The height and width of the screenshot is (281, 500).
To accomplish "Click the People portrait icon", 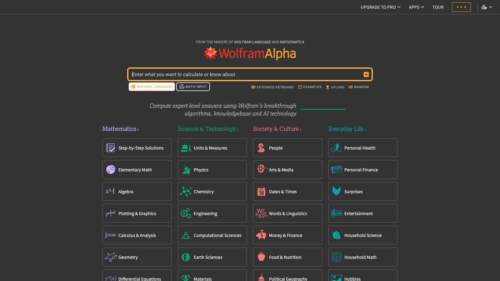I will tap(261, 148).
